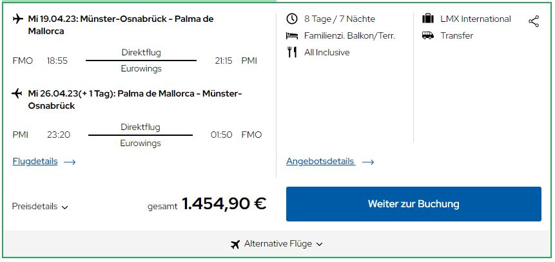This screenshot has height=262, width=555.
Task: Click the arrow next to Angebotsdetails
Action: click(x=368, y=162)
